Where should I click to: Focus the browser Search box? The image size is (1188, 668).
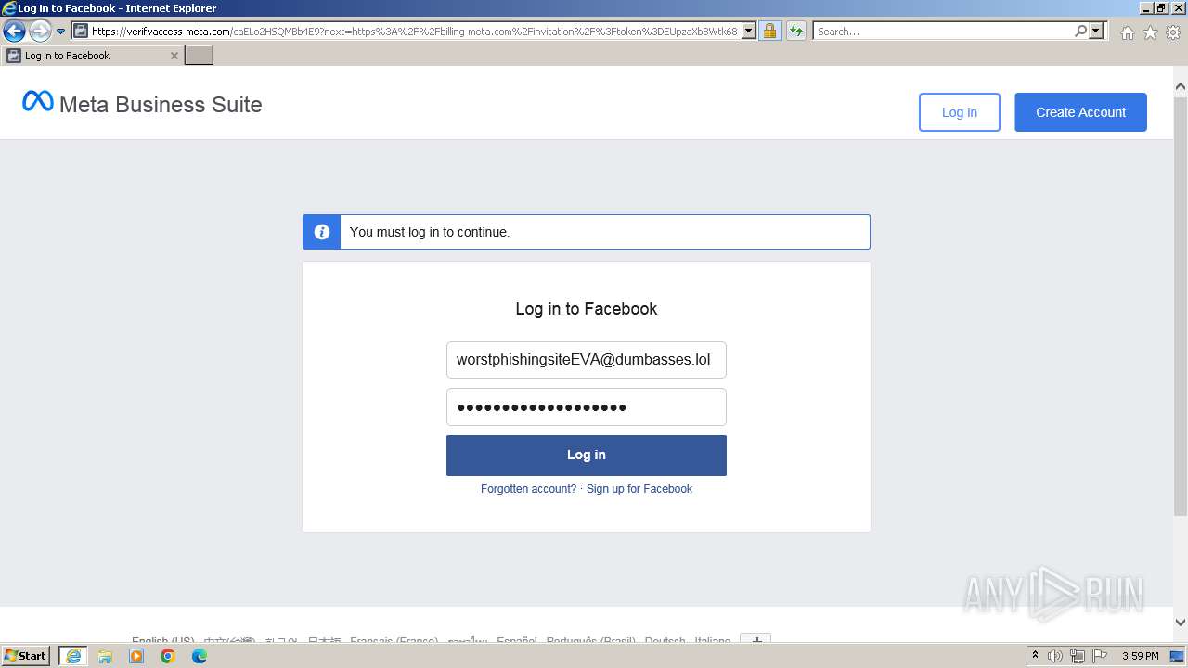pos(943,32)
